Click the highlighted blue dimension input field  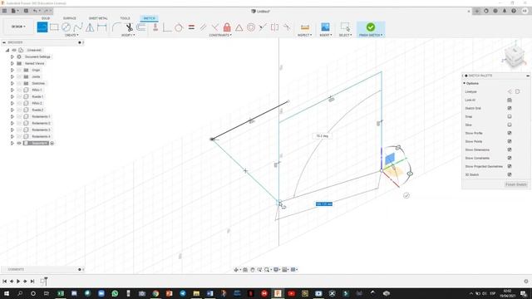(324, 204)
